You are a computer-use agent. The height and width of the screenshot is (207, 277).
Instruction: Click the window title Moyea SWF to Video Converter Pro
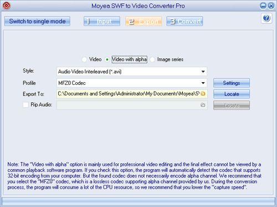click(138, 6)
